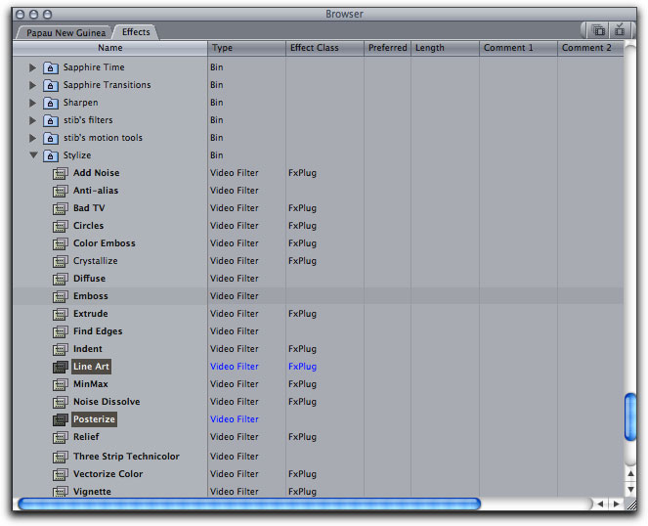Click the Sapphire Time bin folder icon
The width and height of the screenshot is (648, 526).
(x=51, y=67)
